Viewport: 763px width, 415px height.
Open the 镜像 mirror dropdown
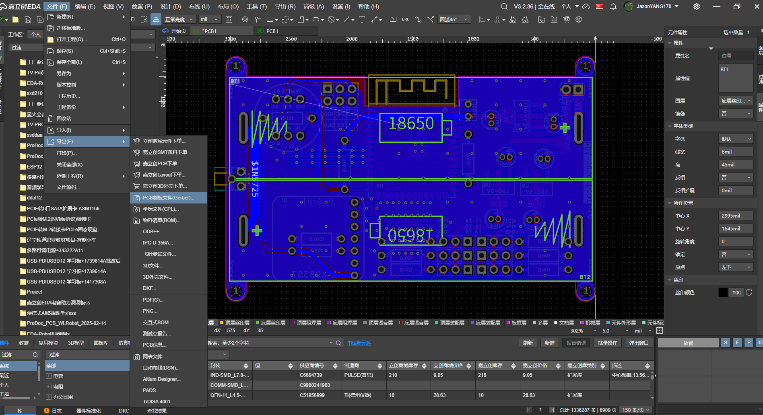point(736,113)
